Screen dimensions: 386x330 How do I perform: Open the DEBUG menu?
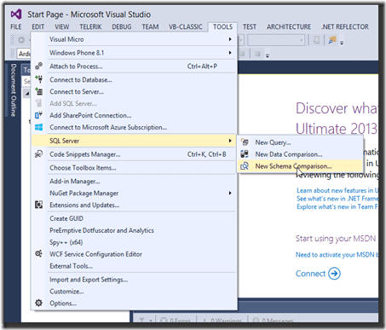pyautogui.click(x=122, y=26)
